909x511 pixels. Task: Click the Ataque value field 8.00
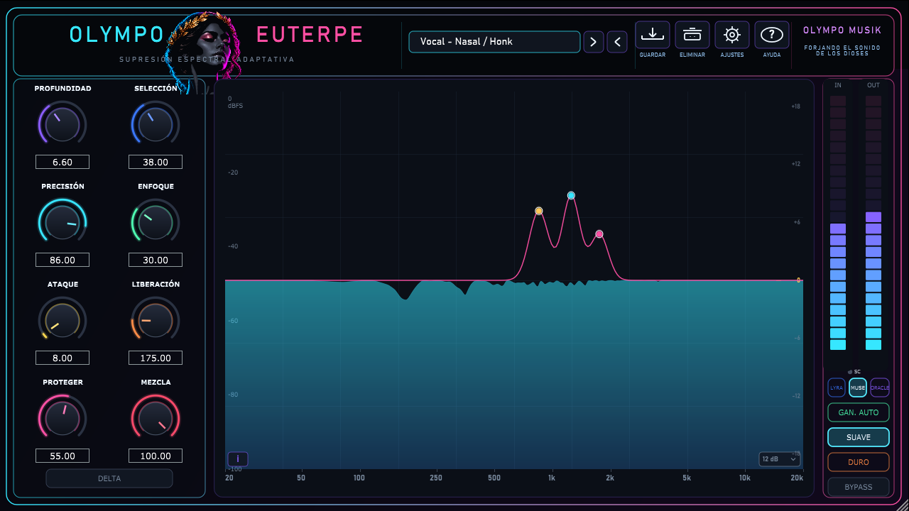62,358
